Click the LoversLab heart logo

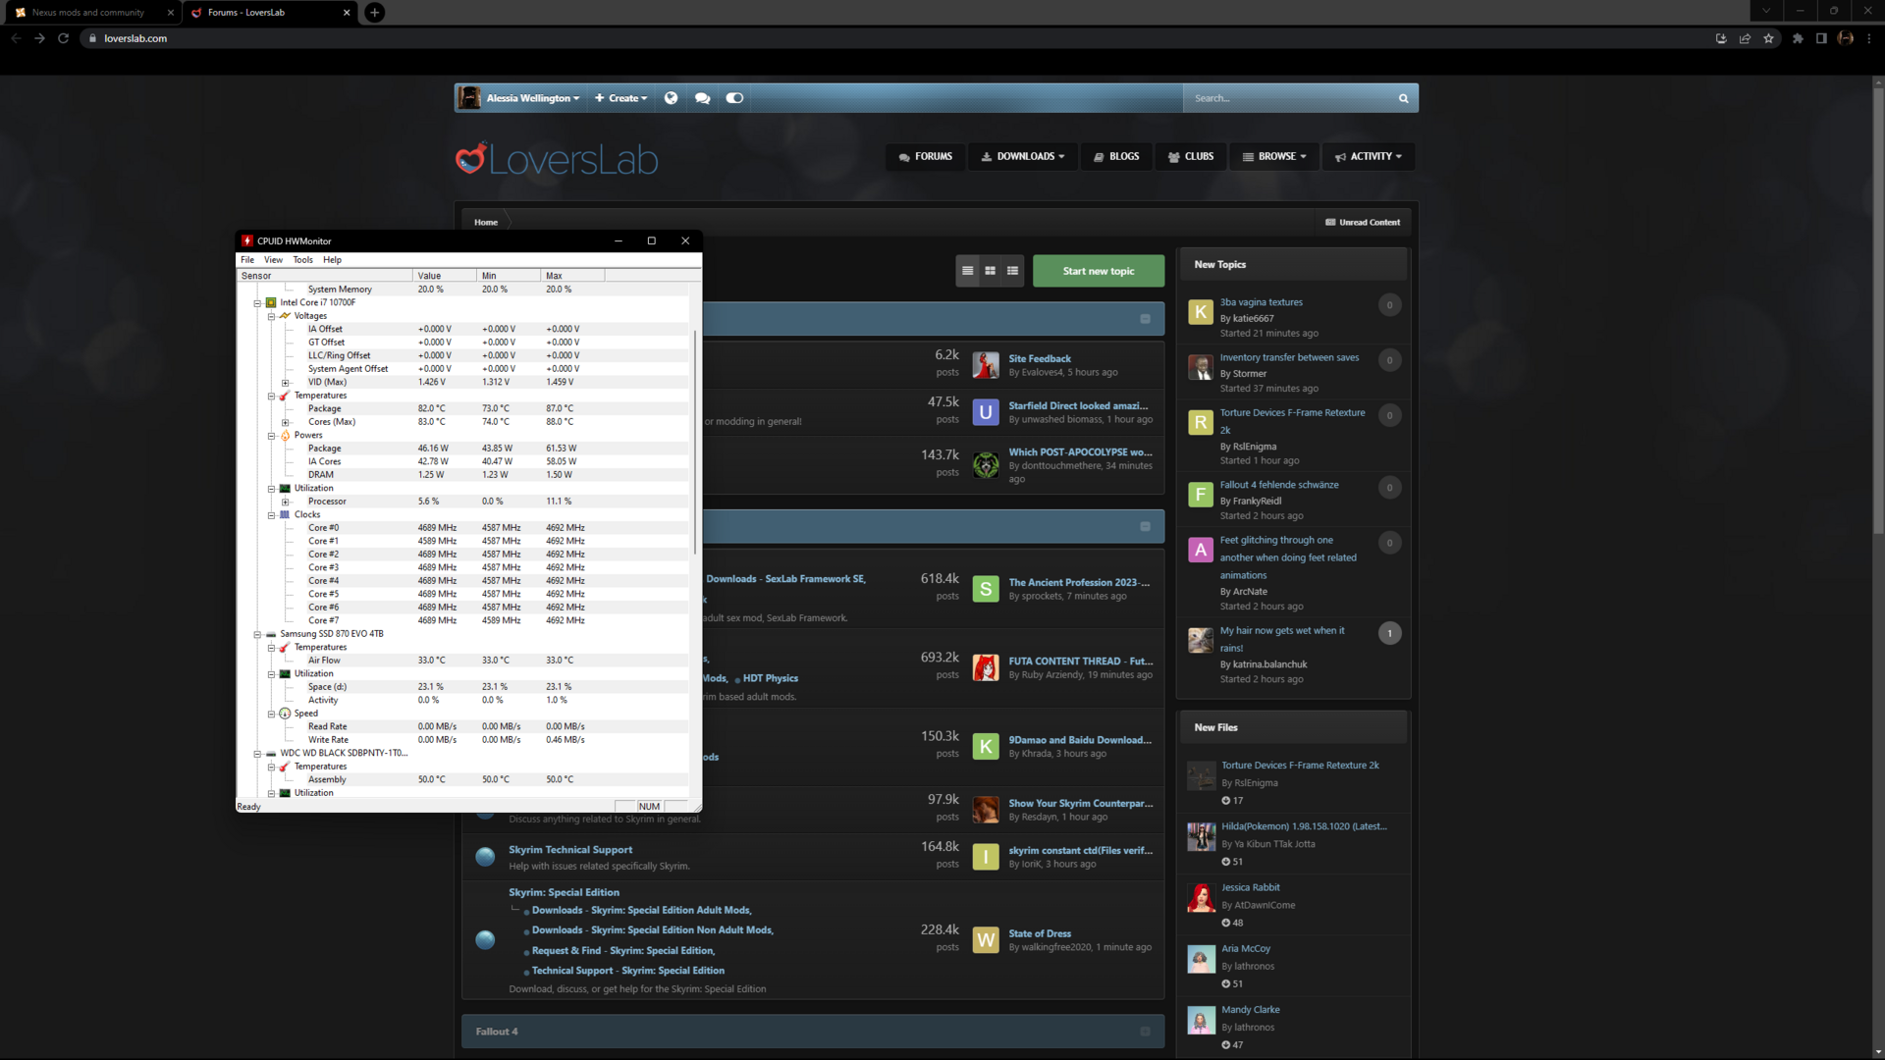click(x=470, y=158)
